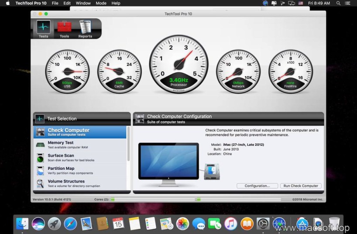Click the Processor gauge dial

pyautogui.click(x=178, y=64)
